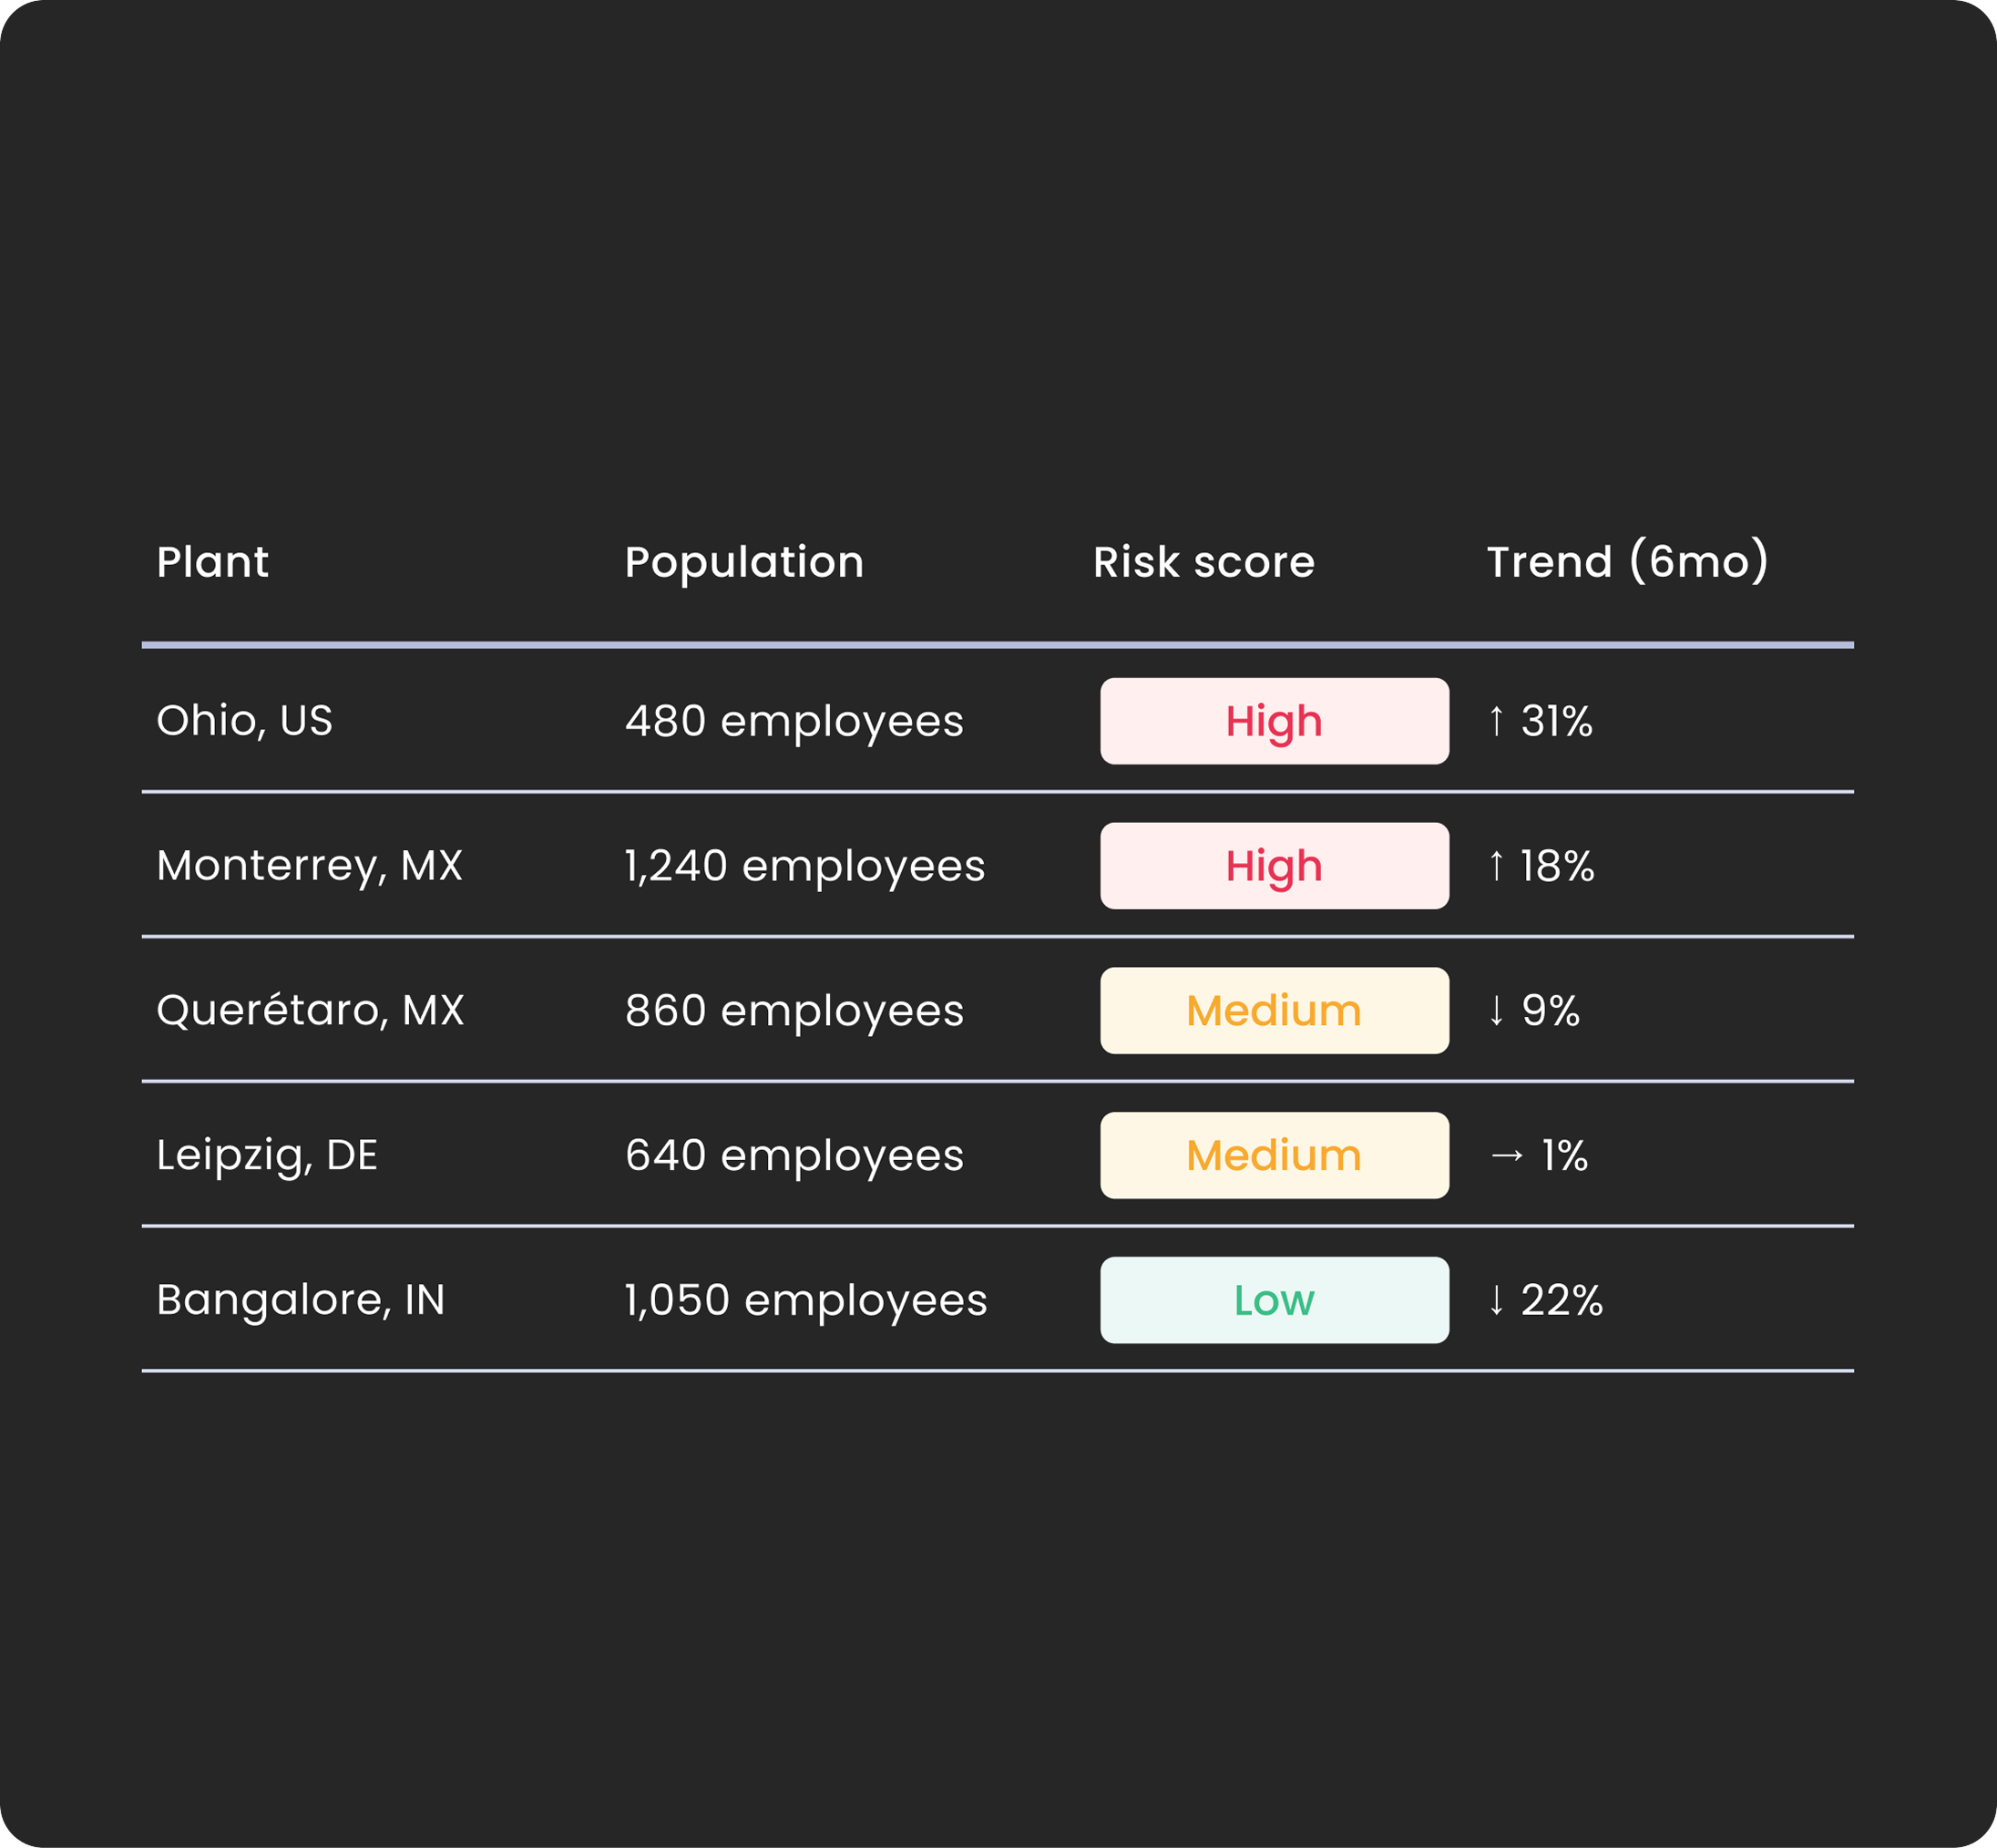Click the Medium risk badge for Querétaro
Viewport: 1997px width, 1848px height.
point(1274,1010)
